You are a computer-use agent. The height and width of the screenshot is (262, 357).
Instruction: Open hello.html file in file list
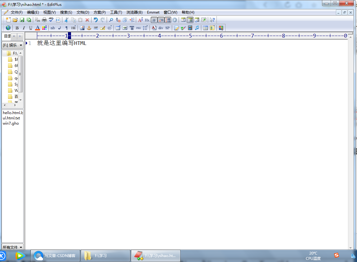(13, 113)
